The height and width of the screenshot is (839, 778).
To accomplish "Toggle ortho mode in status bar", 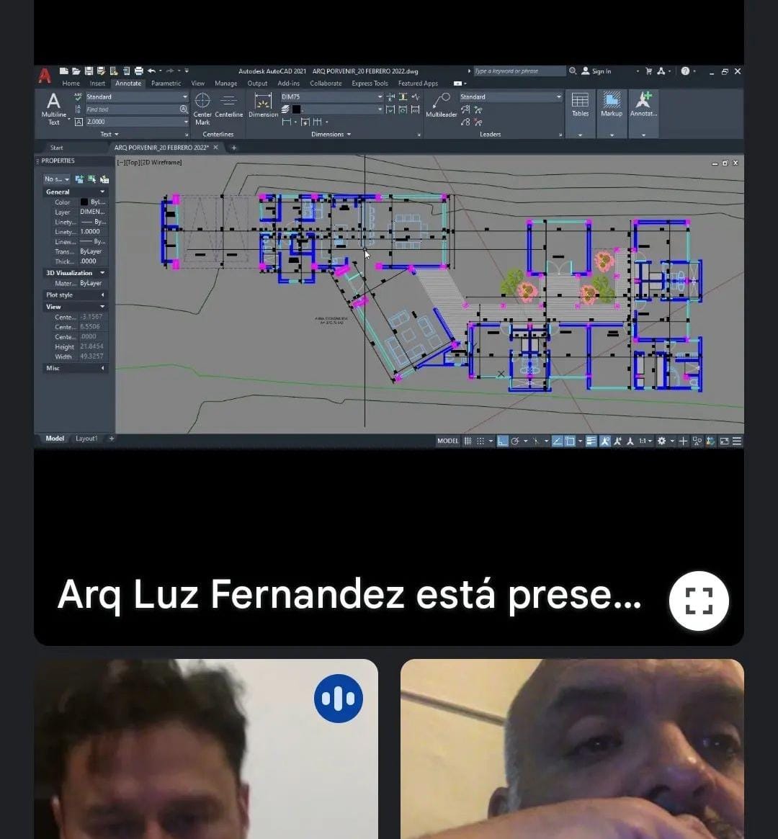I will coord(503,441).
